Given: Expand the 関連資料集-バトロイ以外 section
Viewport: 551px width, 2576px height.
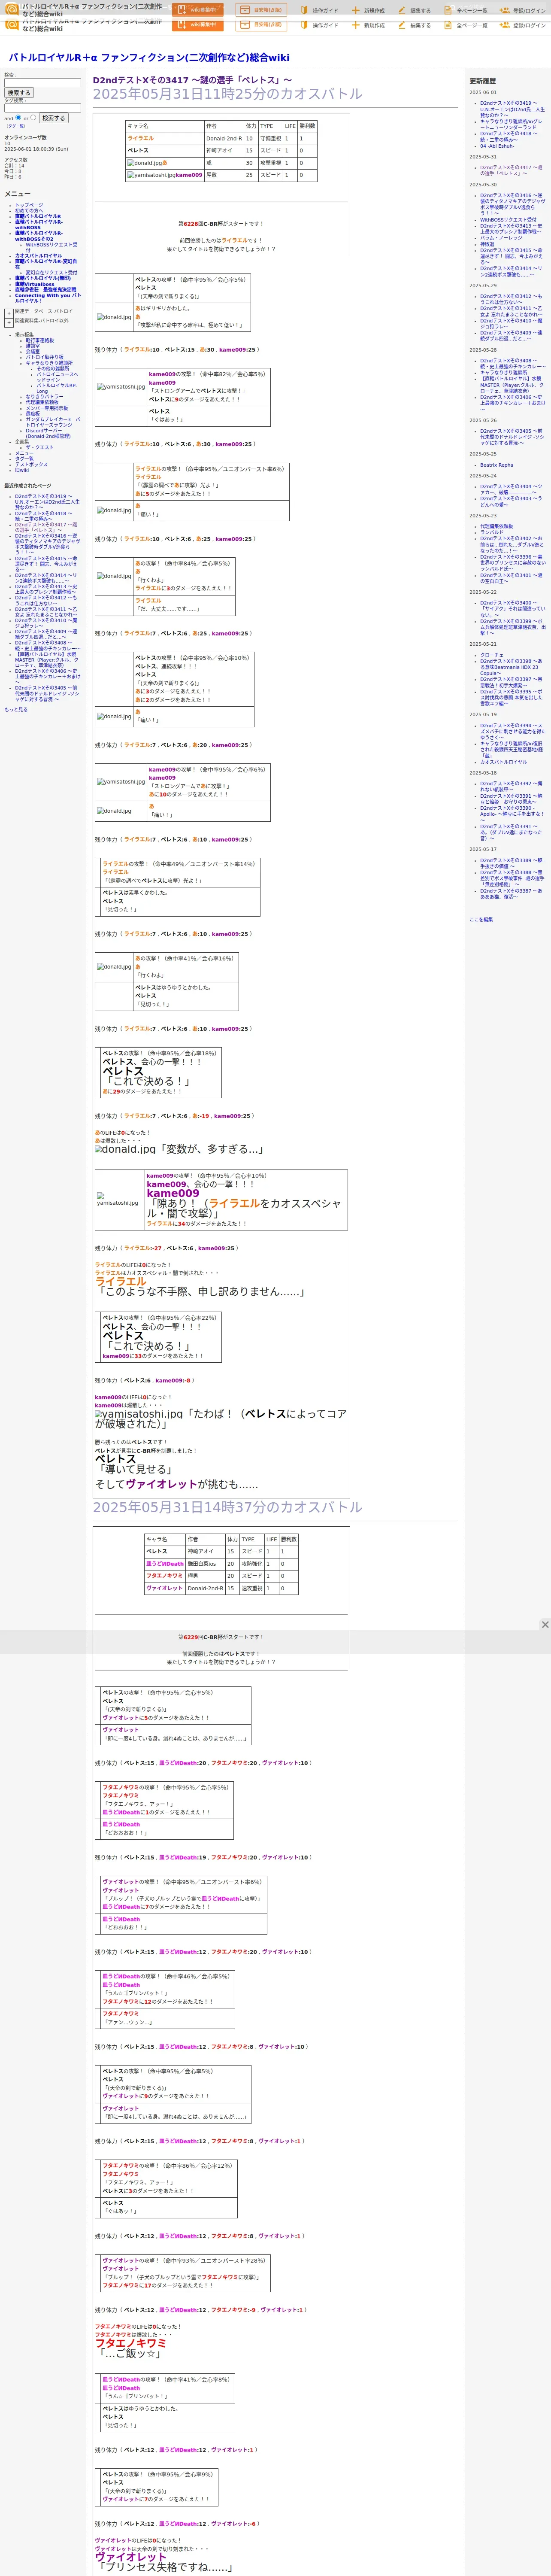Looking at the screenshot, I should point(9,323).
